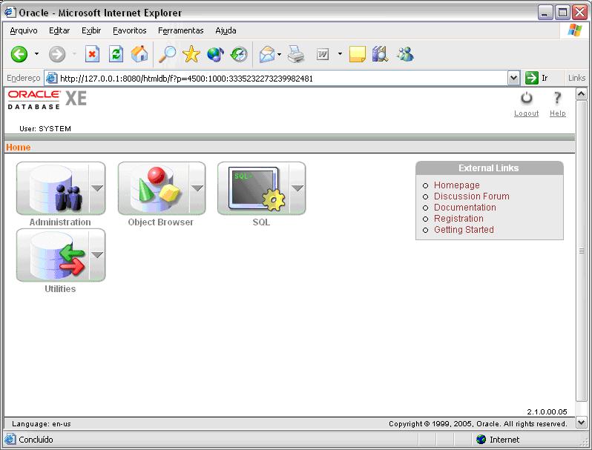Viewport: 592px width, 450px height.
Task: Follow the Getting Started link
Action: pos(464,230)
